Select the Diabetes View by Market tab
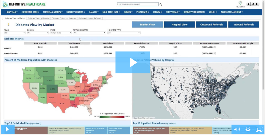The image size is (265, 135). click(15, 18)
